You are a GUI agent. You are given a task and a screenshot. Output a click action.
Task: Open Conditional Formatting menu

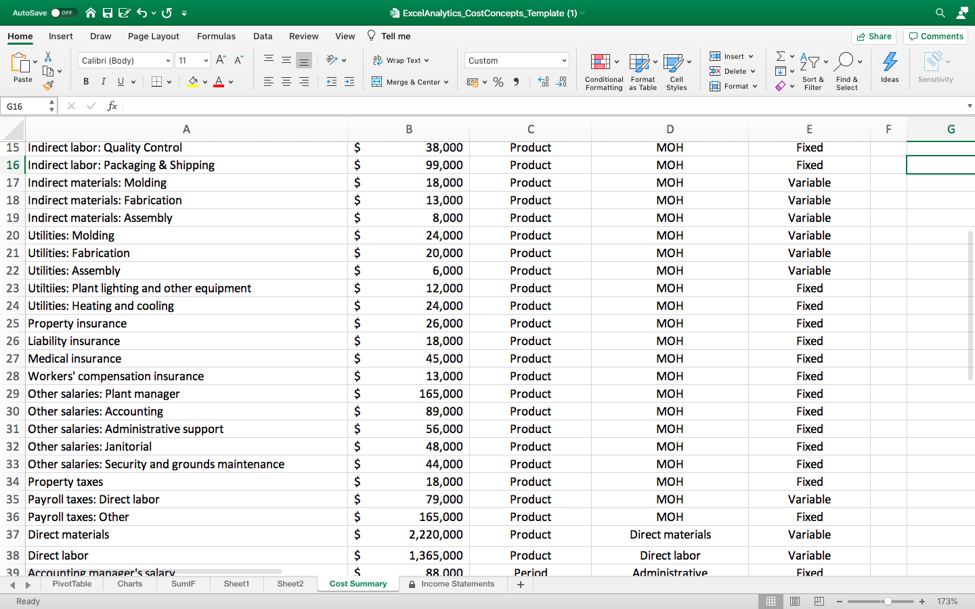pos(604,72)
